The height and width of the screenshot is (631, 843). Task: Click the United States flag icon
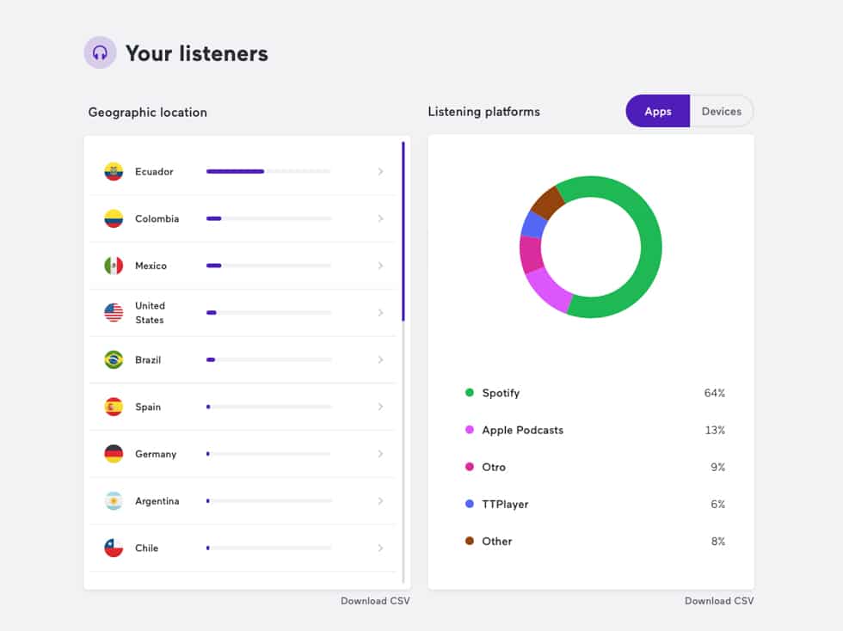pyautogui.click(x=112, y=312)
